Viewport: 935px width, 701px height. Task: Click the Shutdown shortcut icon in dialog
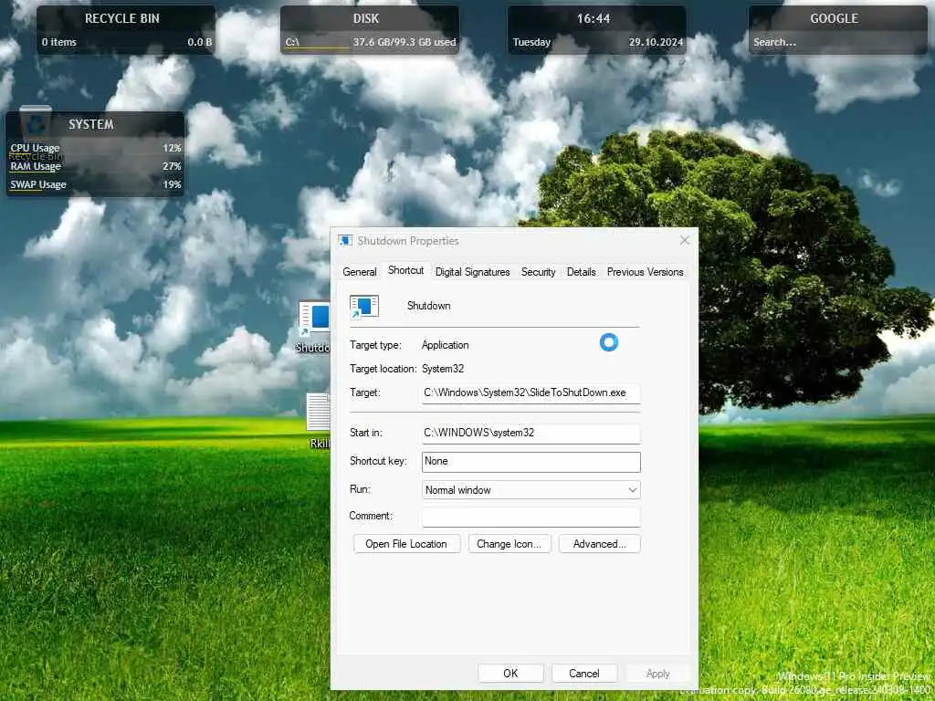click(x=363, y=307)
